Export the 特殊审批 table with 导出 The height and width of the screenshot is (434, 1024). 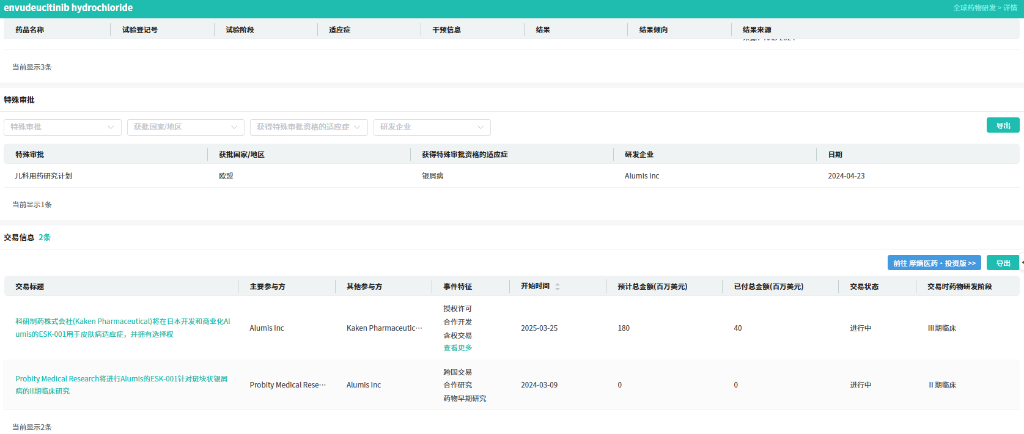coord(1003,125)
